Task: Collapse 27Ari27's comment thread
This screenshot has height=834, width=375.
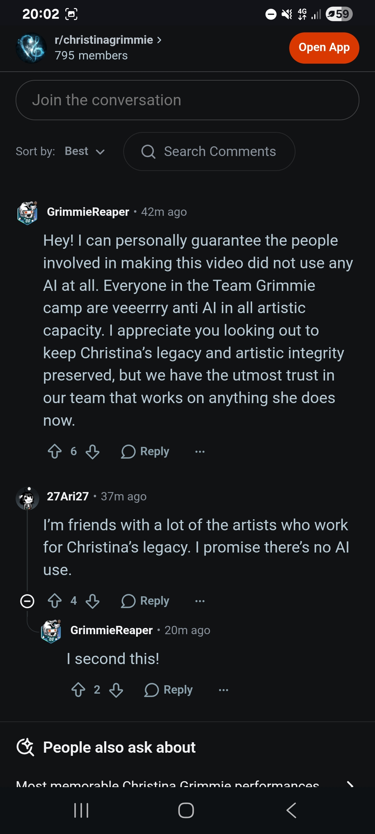Action: click(27, 601)
